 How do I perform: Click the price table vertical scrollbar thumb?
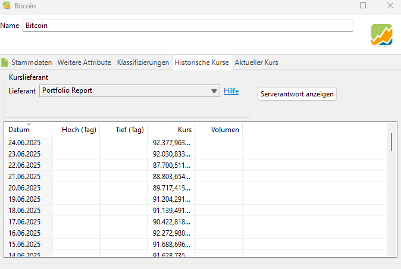pos(391,142)
